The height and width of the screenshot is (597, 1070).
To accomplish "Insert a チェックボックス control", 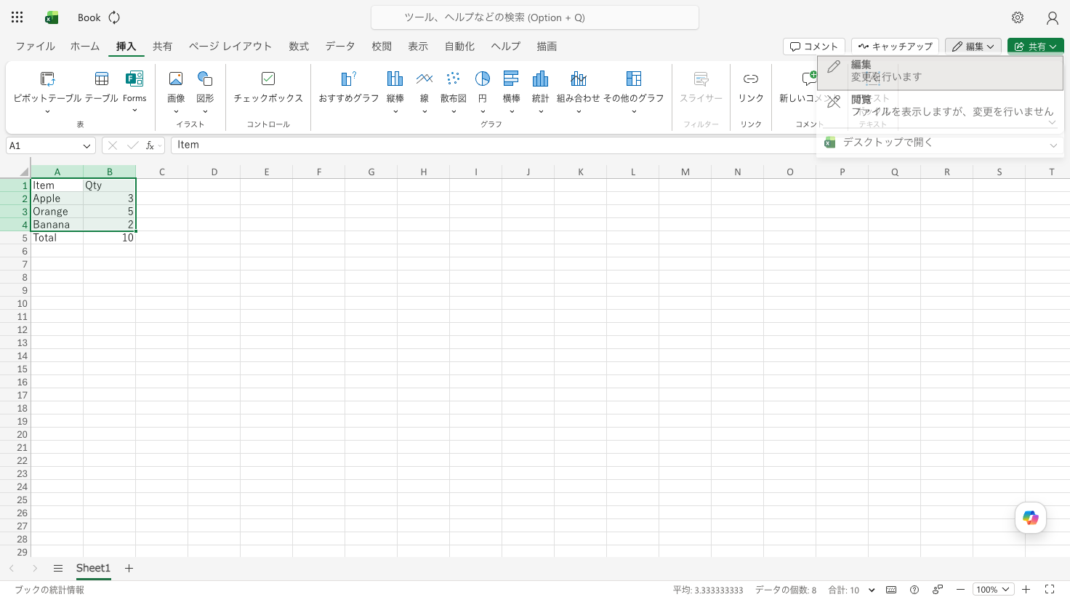I will click(x=268, y=87).
